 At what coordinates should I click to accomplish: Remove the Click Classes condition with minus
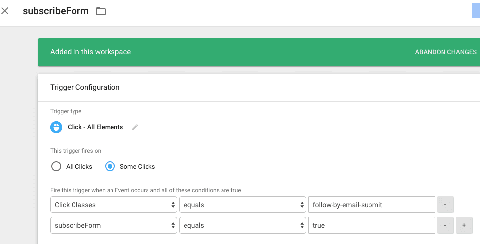pos(445,205)
